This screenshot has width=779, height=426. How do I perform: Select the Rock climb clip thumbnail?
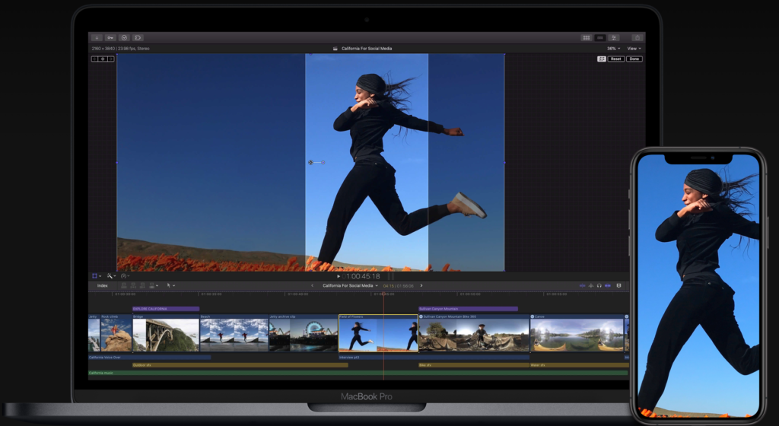[x=116, y=332]
